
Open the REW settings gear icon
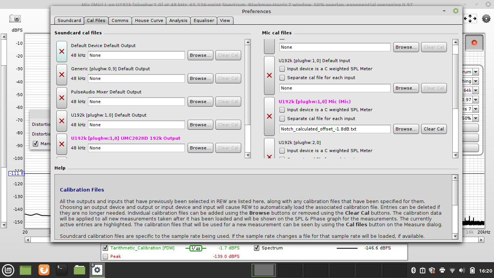pos(486,18)
